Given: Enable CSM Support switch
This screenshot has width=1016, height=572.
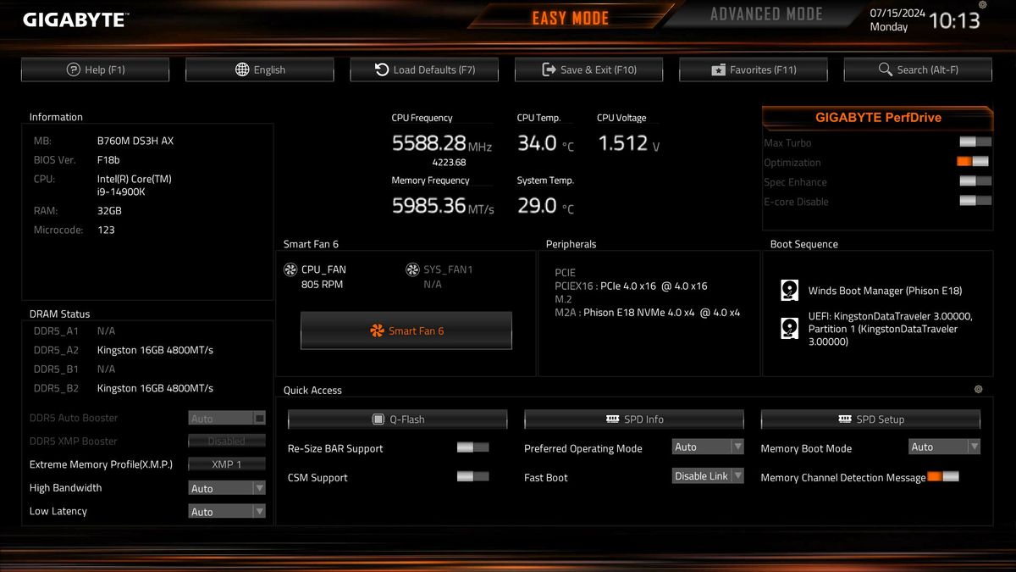Looking at the screenshot, I should coord(472,476).
